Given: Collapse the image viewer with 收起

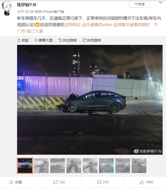Looking at the screenshot, I should 23,40.
